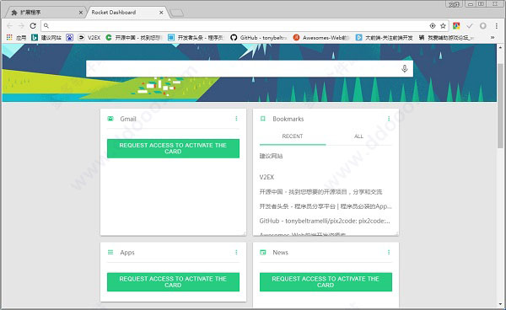
Task: Click the Bookmarks card icon
Action: click(262, 119)
